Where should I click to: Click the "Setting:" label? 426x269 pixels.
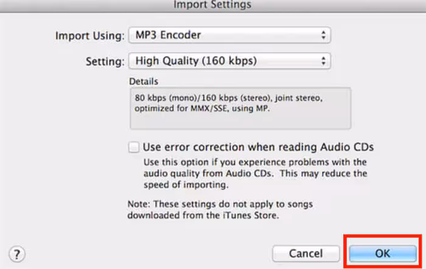coord(106,61)
